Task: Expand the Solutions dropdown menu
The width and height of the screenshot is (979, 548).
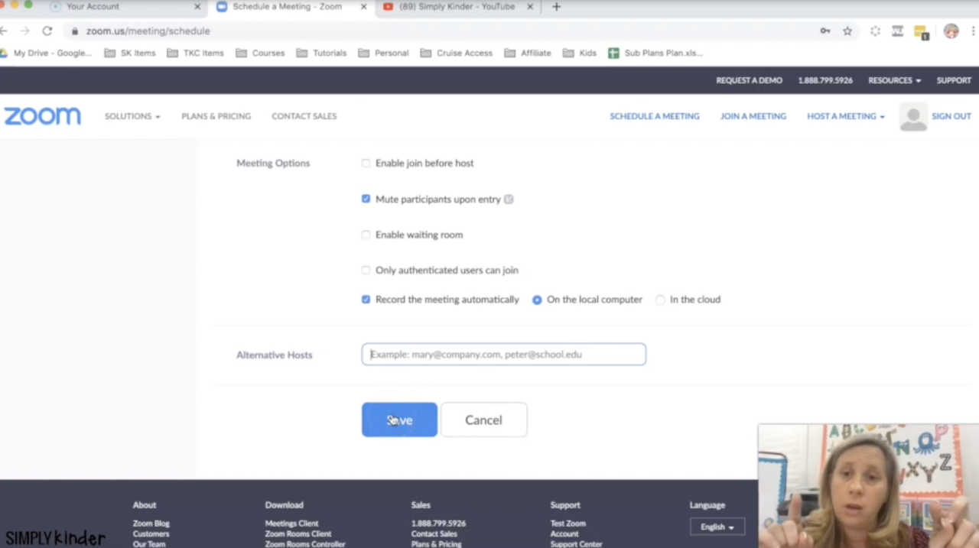Action: 132,116
